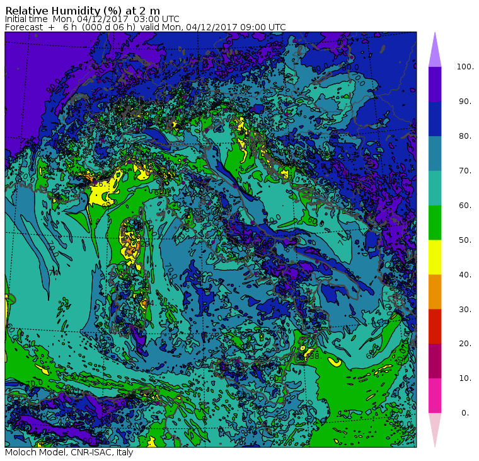Click the '70.' colorbar label
Image resolution: width=479 pixels, height=461 pixels.
click(x=465, y=170)
